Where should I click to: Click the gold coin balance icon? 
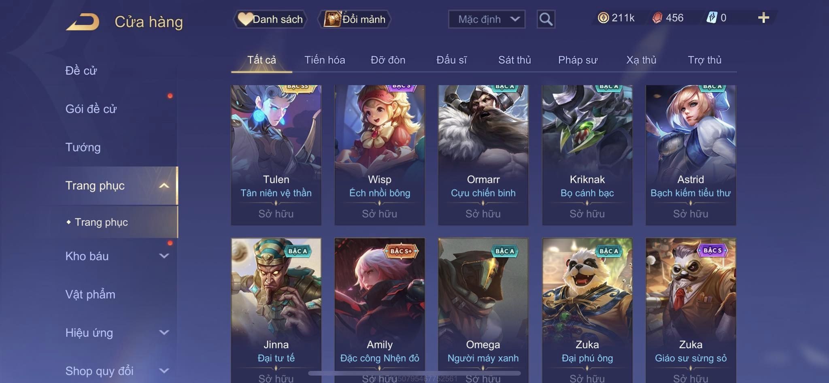pyautogui.click(x=603, y=18)
